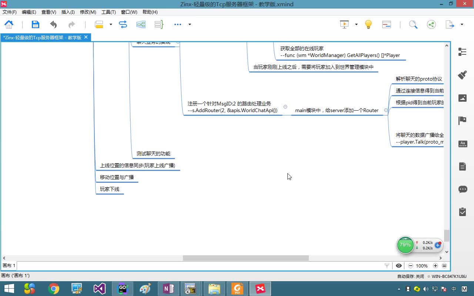This screenshot has height=296, width=474.
Task: Open the outline panel in sidebar
Action: (x=462, y=52)
